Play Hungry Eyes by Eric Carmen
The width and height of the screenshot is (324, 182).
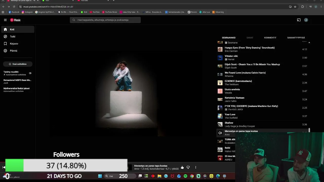(x=262, y=49)
